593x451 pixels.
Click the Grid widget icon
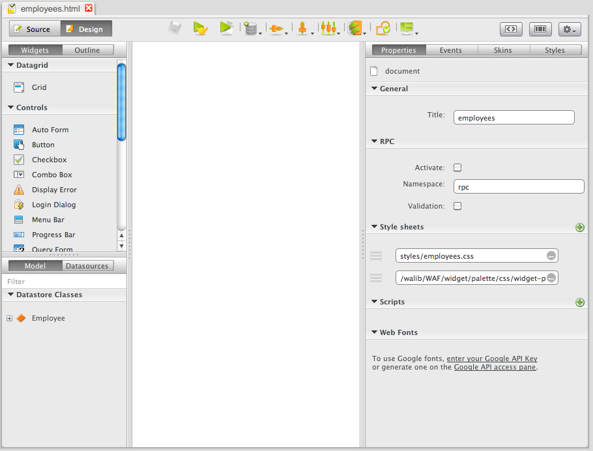click(19, 87)
